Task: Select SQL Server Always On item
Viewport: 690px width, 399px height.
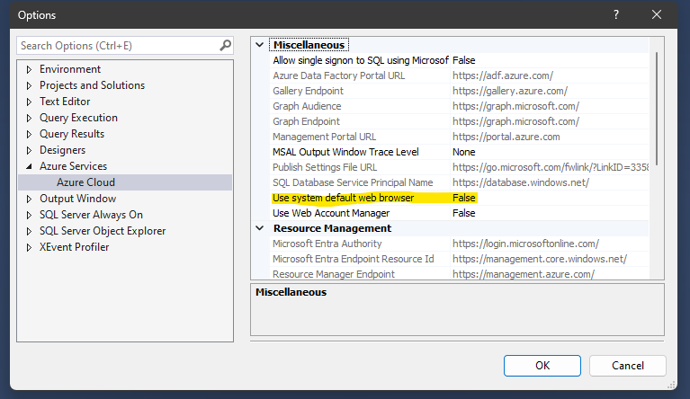Action: click(x=91, y=215)
